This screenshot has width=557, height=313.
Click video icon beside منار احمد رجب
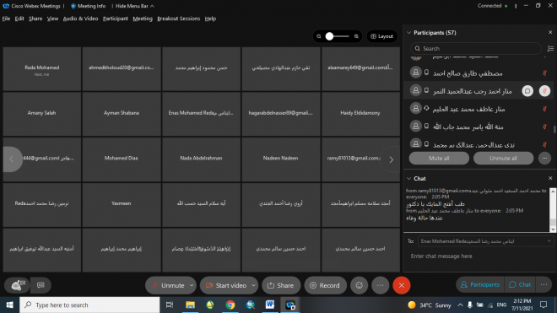pyautogui.click(x=527, y=91)
